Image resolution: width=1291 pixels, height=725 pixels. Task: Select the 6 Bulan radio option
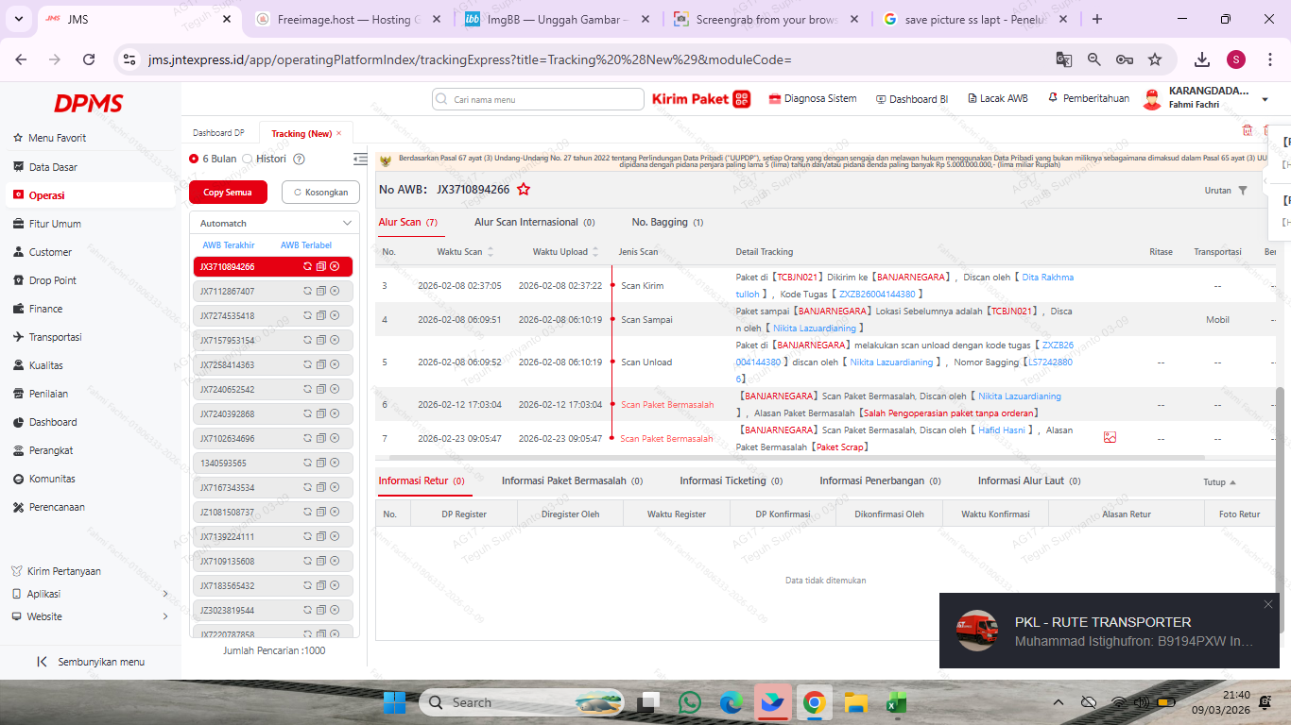pos(194,159)
